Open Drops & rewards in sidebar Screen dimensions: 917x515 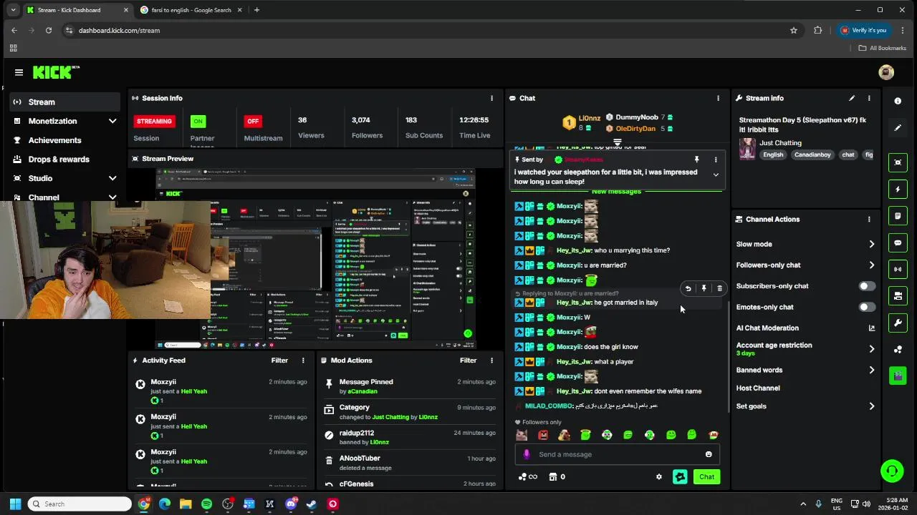pos(64,160)
